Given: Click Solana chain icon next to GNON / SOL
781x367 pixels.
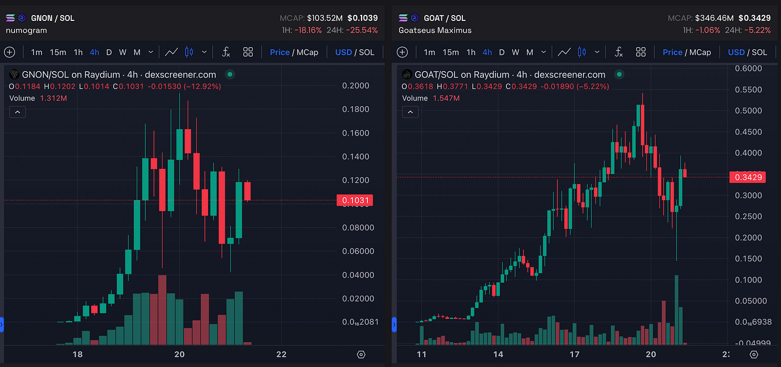Looking at the screenshot, I should tap(10, 18).
